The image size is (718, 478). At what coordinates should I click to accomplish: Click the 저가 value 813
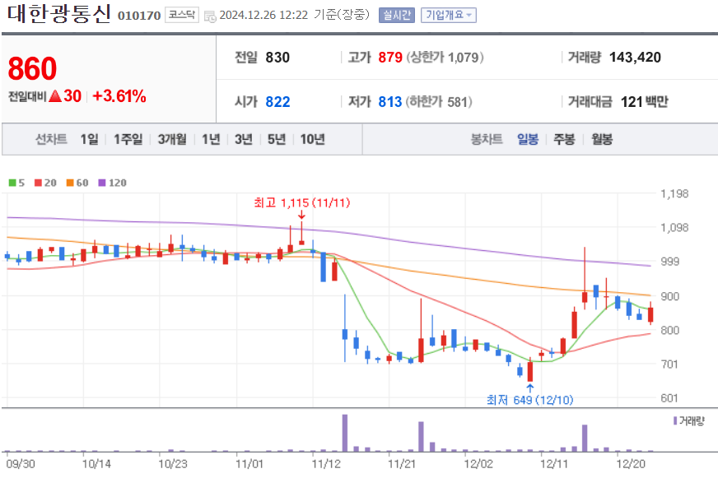point(390,101)
